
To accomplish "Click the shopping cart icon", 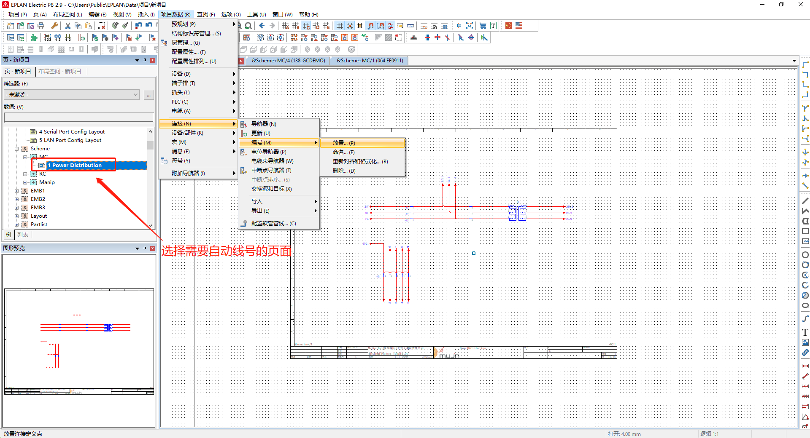I will point(483,26).
